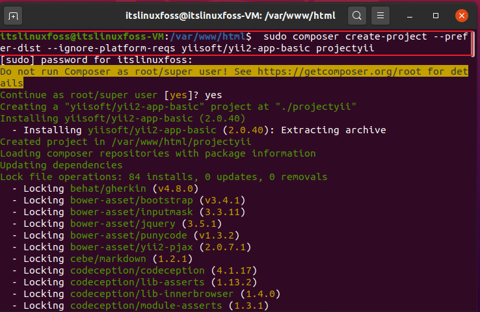Click the 'cebe/markdown (1.2.1)' line

tap(102, 259)
